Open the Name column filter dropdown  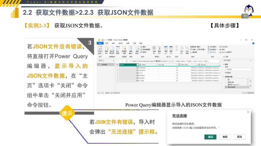[157, 65]
